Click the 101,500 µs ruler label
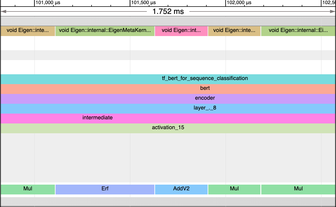Screen dimensions: 336x207 pyautogui.click(x=144, y=3)
